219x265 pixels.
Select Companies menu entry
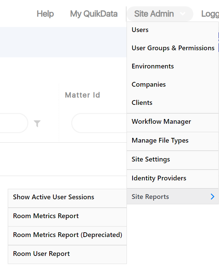[172, 85]
